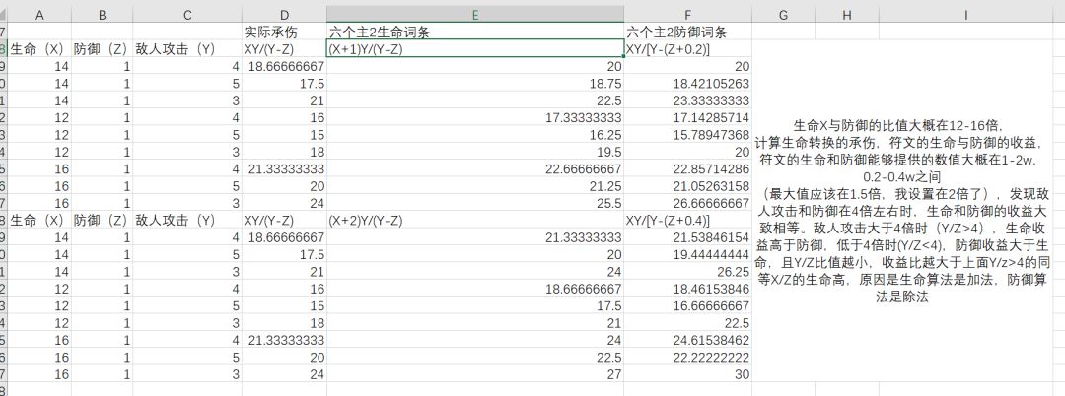The width and height of the screenshot is (1065, 396).
Task: Select the cell with value 22.22222222
Action: point(687,358)
